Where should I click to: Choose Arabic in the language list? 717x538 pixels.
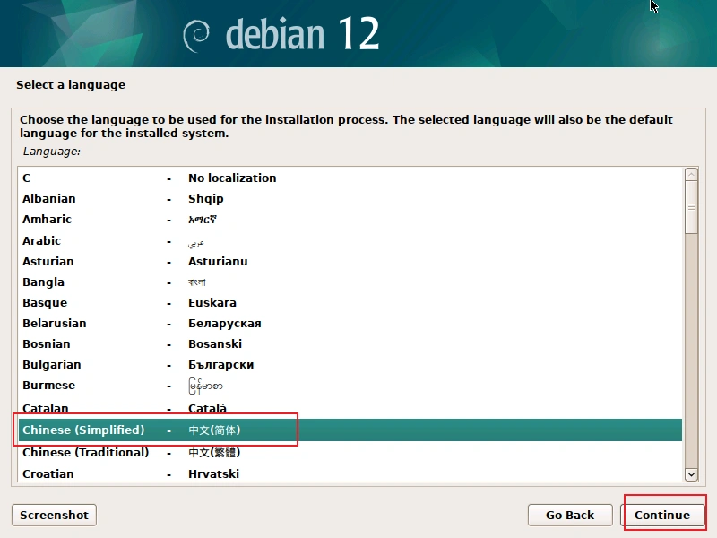pos(350,240)
